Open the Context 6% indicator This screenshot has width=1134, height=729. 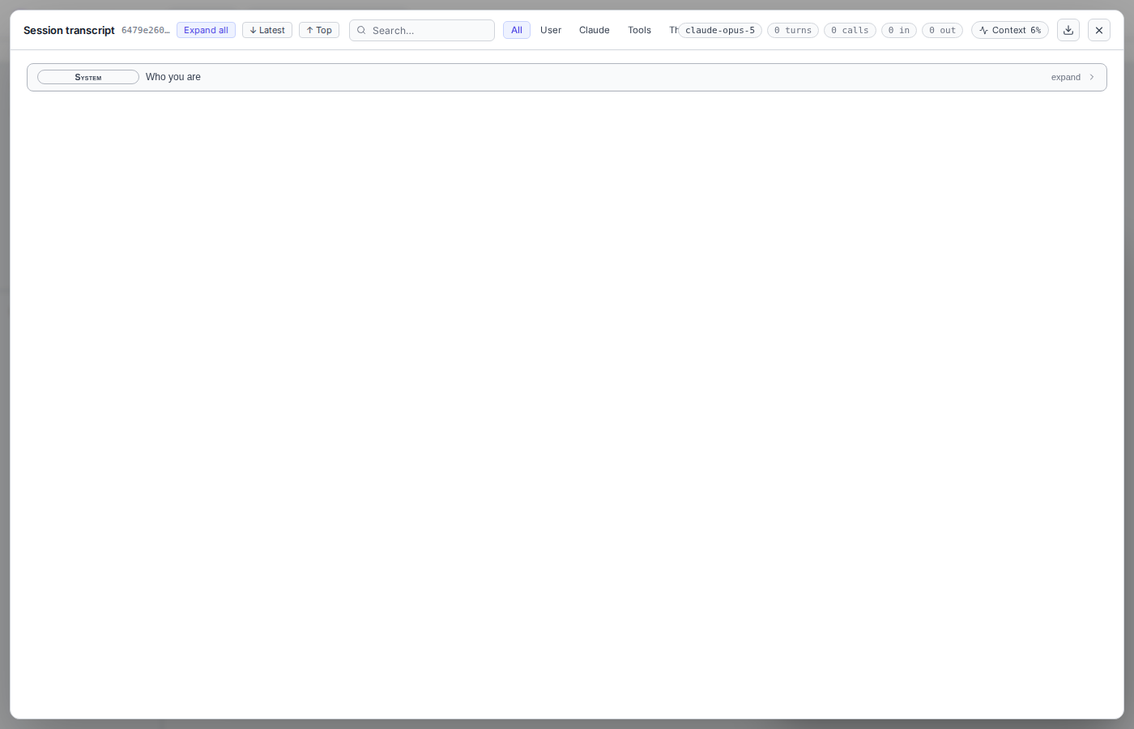[1010, 30]
